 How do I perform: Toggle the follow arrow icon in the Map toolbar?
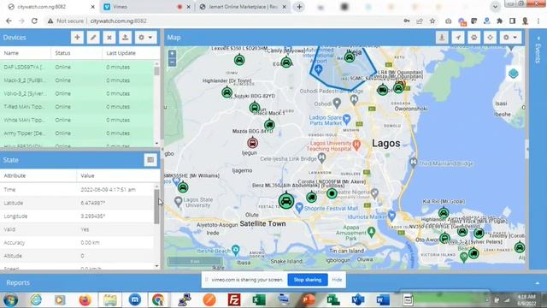(x=458, y=38)
